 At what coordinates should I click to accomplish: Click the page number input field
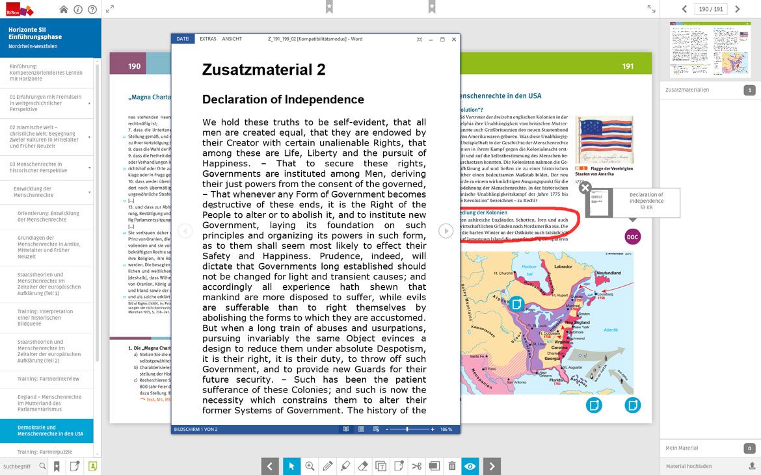pyautogui.click(x=710, y=9)
